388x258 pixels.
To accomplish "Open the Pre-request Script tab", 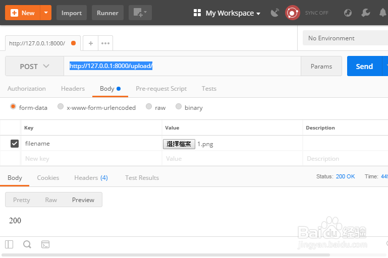I will click(161, 89).
